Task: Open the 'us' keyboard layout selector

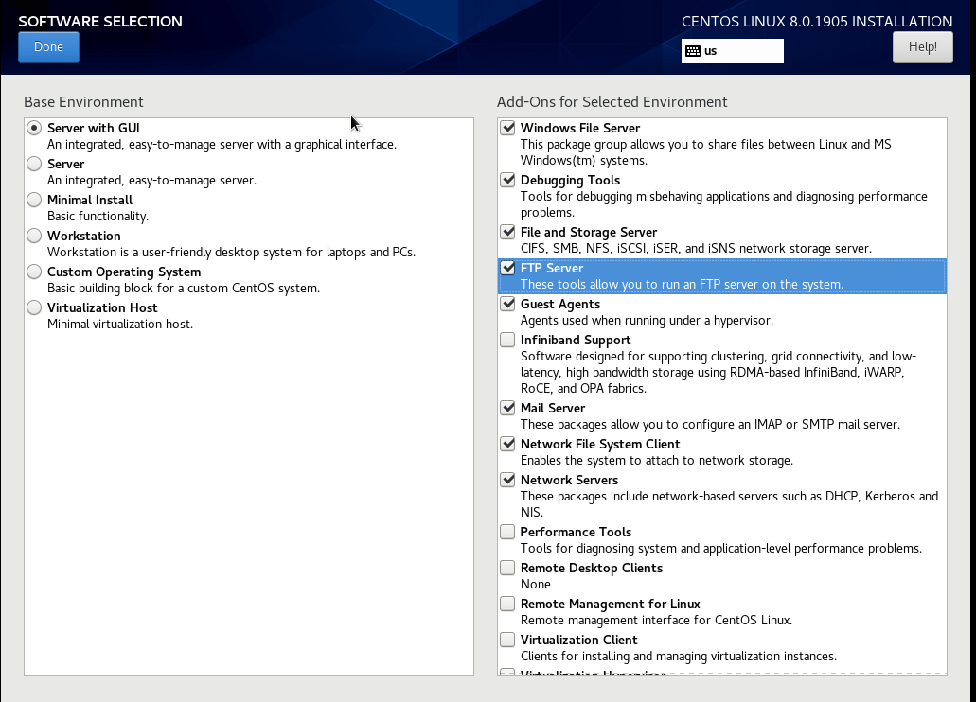Action: coord(732,51)
